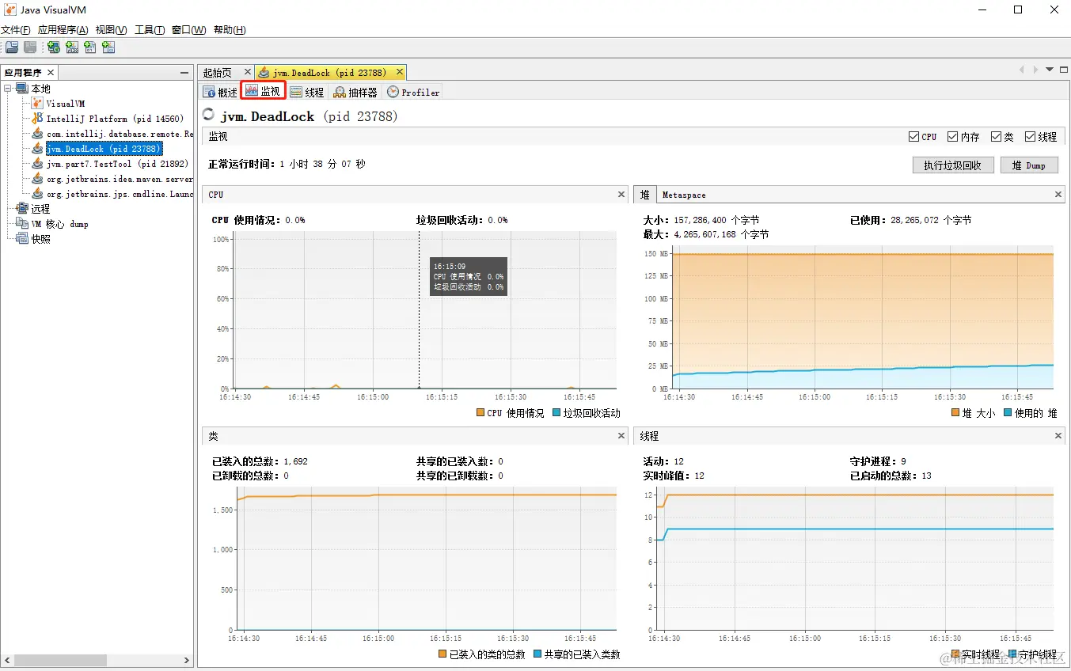Close the heap chart panel
1071x671 pixels.
1058,194
